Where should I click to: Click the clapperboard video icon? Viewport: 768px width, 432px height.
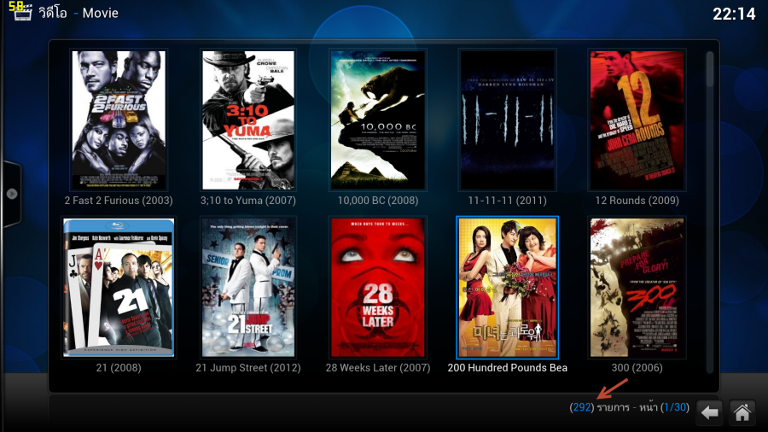tap(22, 12)
